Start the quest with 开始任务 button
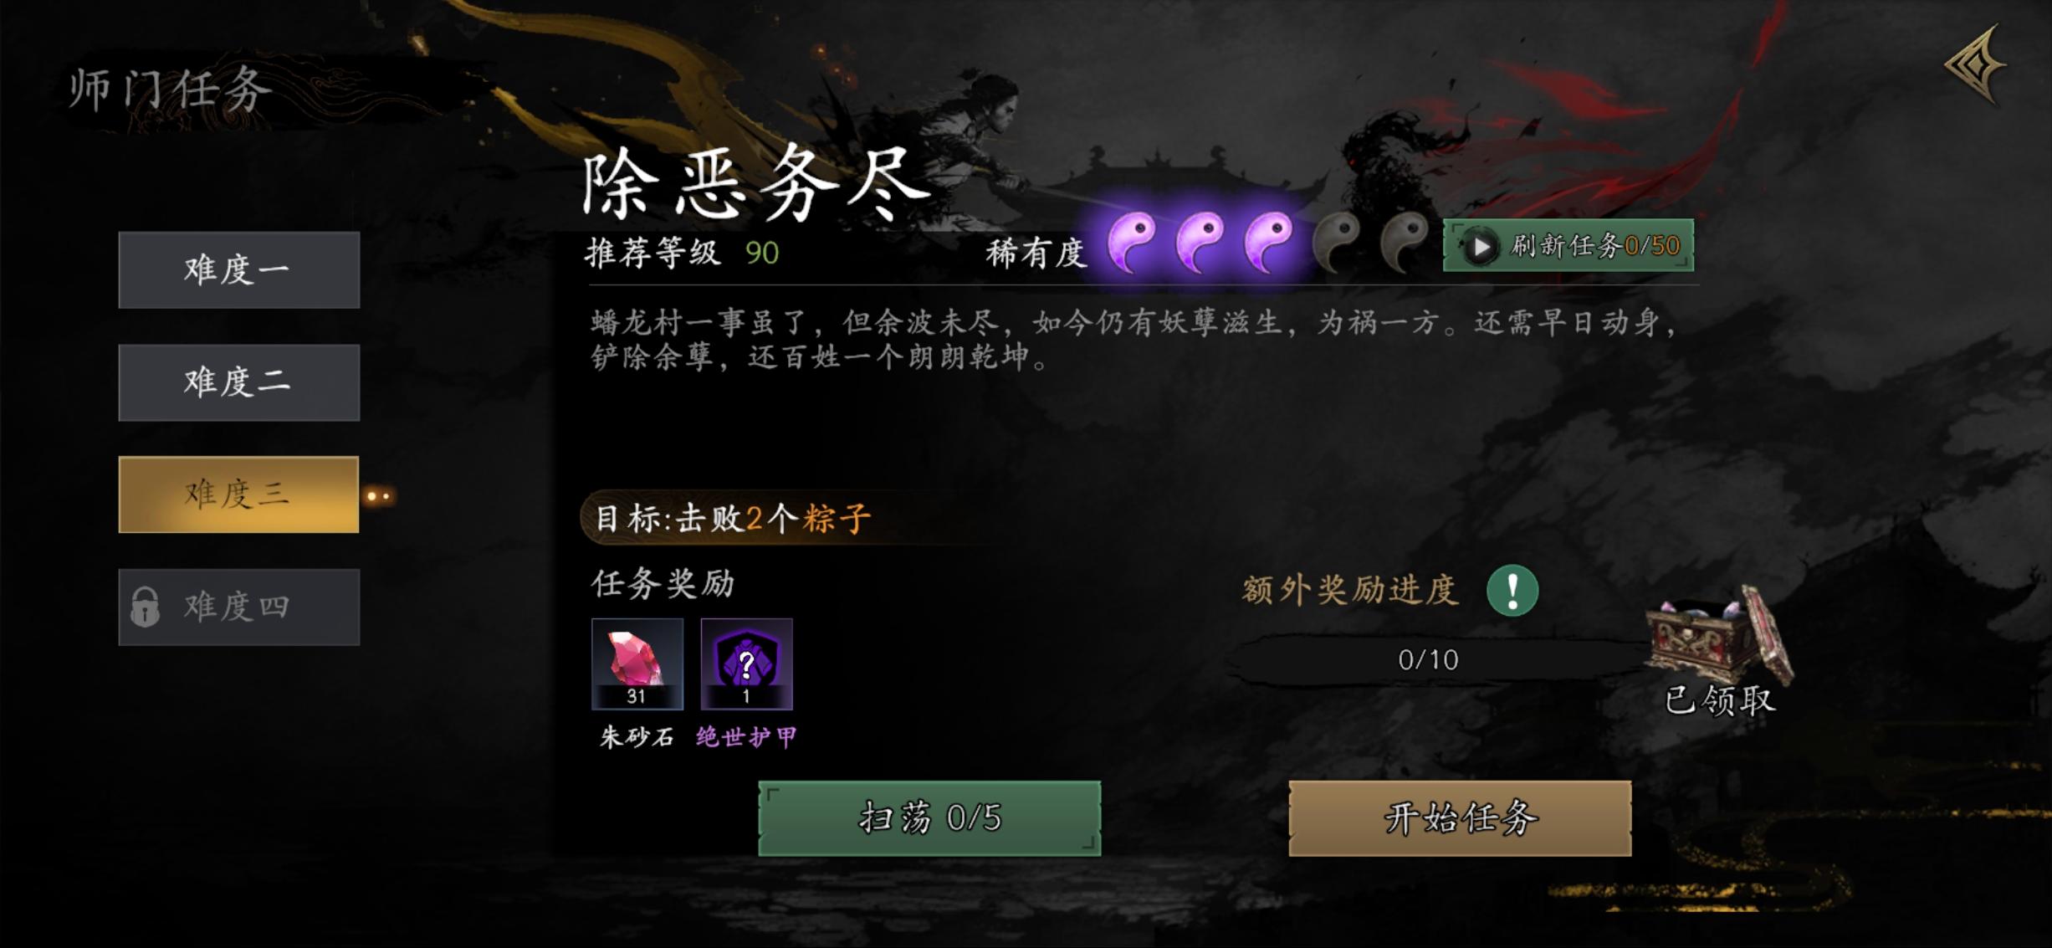Screen dimensions: 2052x948 point(1460,818)
